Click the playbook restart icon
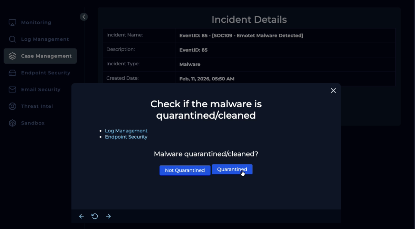 click(x=95, y=216)
